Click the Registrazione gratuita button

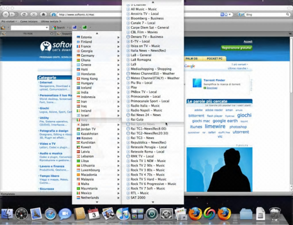[x=237, y=48]
